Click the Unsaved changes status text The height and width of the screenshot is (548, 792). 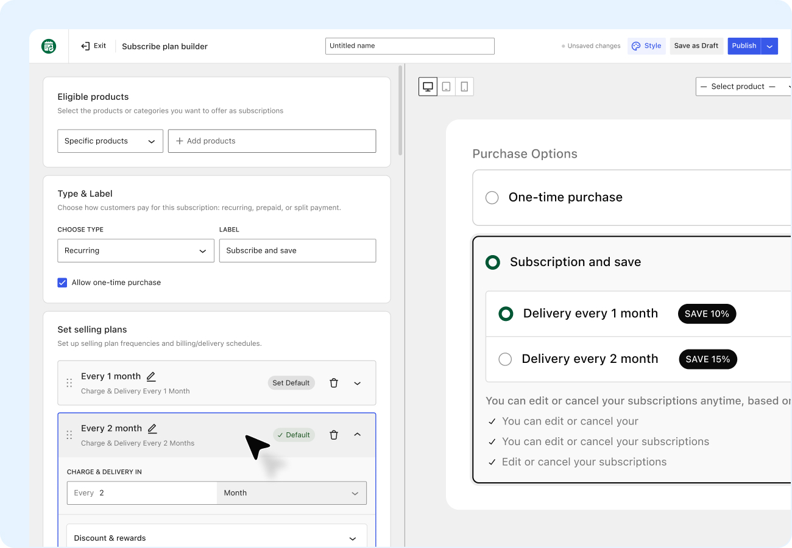[x=594, y=46]
